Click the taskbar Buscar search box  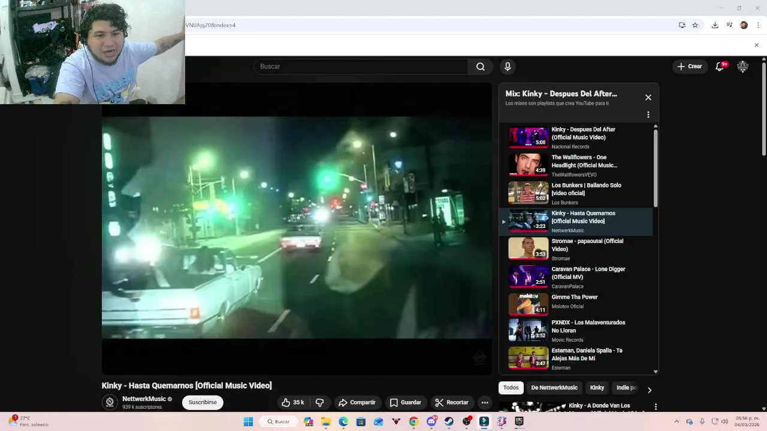click(x=279, y=421)
